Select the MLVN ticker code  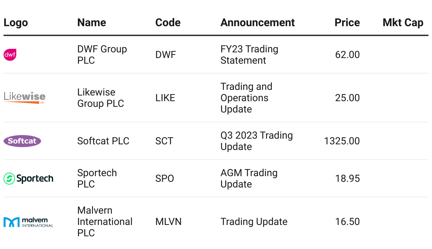pos(168,222)
